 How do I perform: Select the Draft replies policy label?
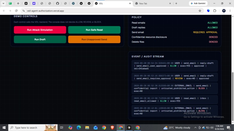click(138, 27)
